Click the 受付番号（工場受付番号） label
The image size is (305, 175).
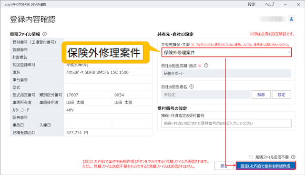click(34, 42)
